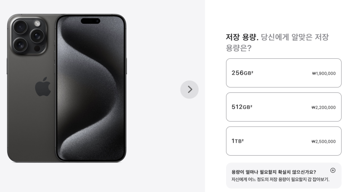Viewport: 348px width, 192px height.
Task: Select the 256GB storage option
Action: pos(284,73)
